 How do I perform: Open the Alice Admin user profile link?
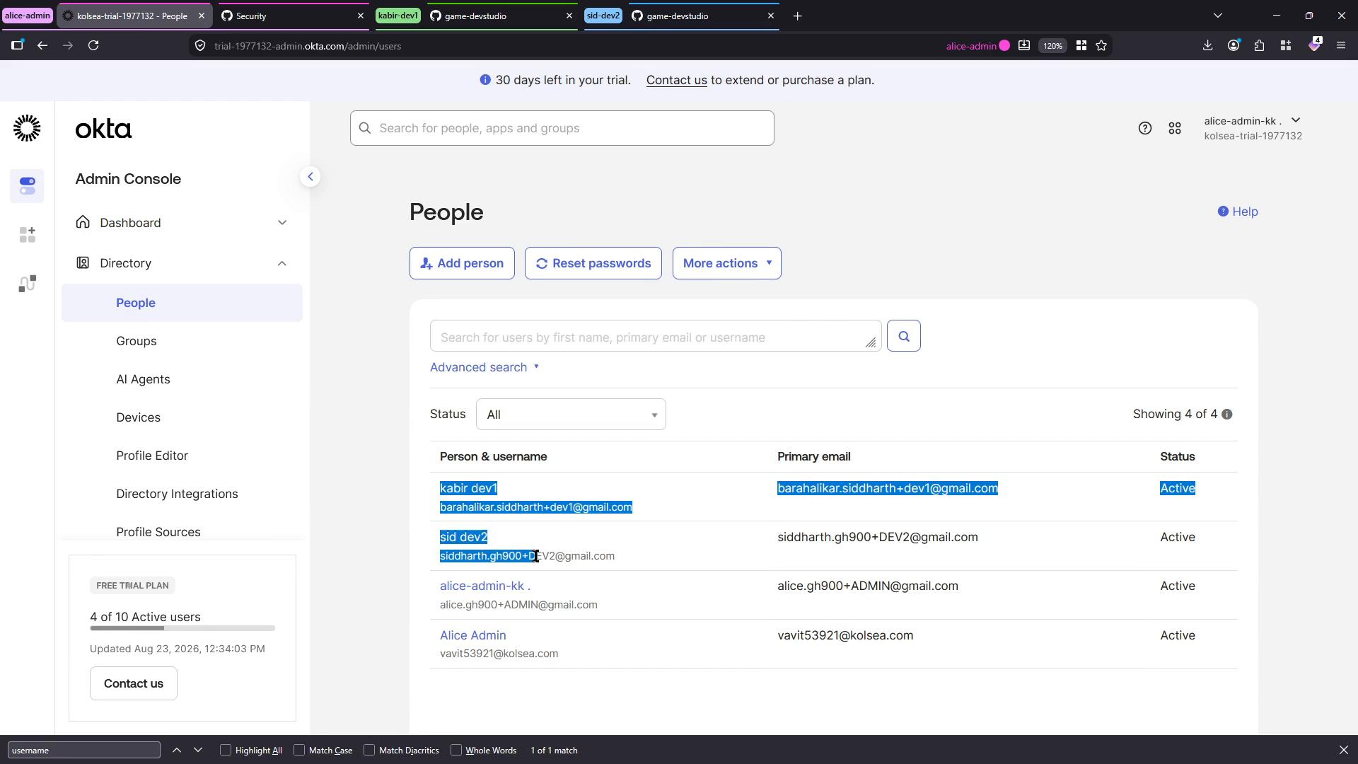[x=472, y=635]
